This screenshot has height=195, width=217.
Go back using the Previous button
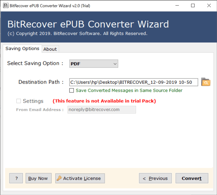tap(155, 178)
